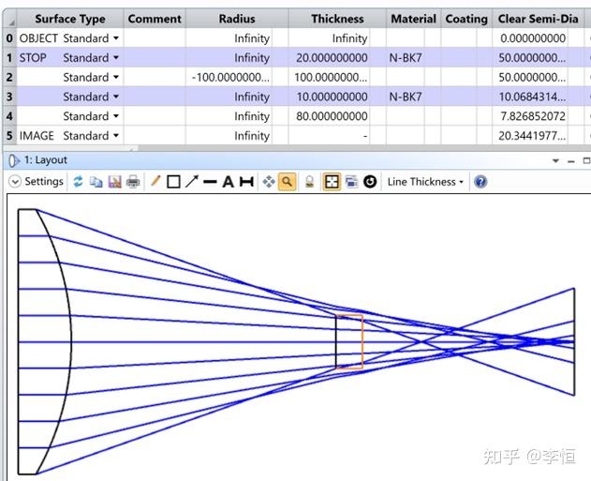Select the arrow annotation tool
This screenshot has width=591, height=481.
[191, 182]
